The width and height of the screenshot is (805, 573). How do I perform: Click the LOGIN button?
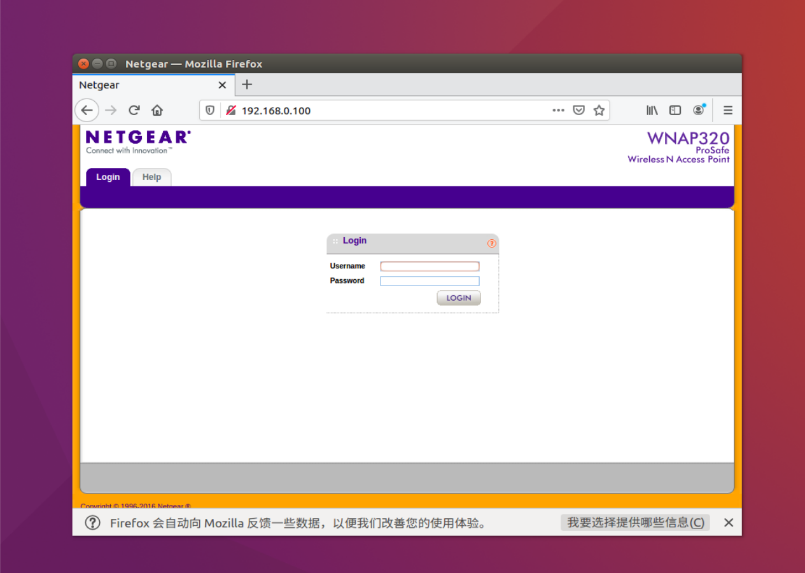(459, 298)
